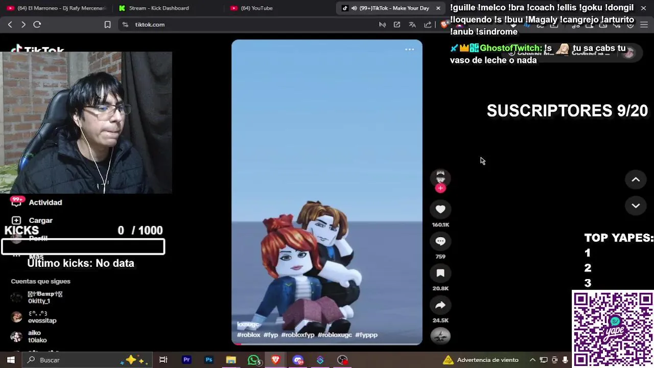Follow the creator with the red plus
Image resolution: width=654 pixels, height=368 pixels.
coord(440,188)
